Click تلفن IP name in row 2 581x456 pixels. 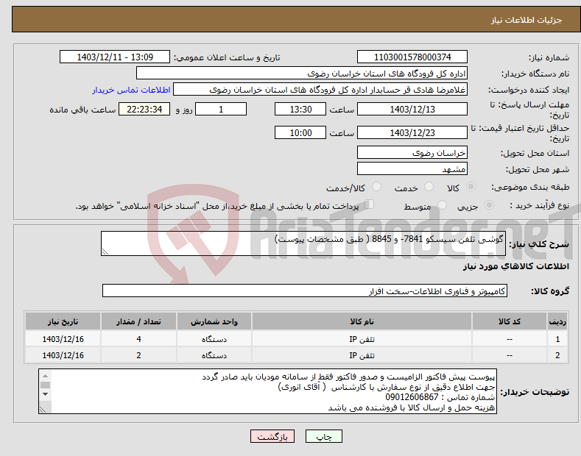[362, 355]
